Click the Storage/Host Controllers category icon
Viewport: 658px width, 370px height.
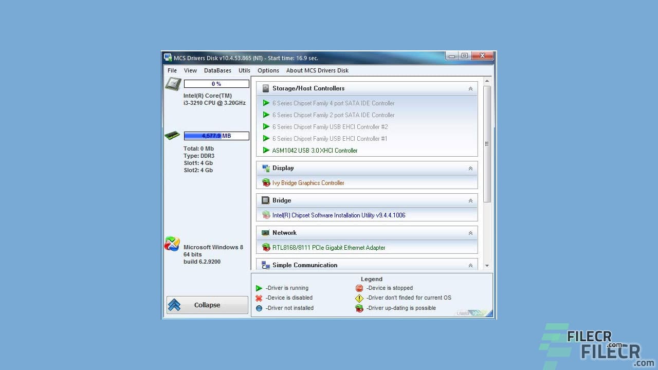(266, 88)
